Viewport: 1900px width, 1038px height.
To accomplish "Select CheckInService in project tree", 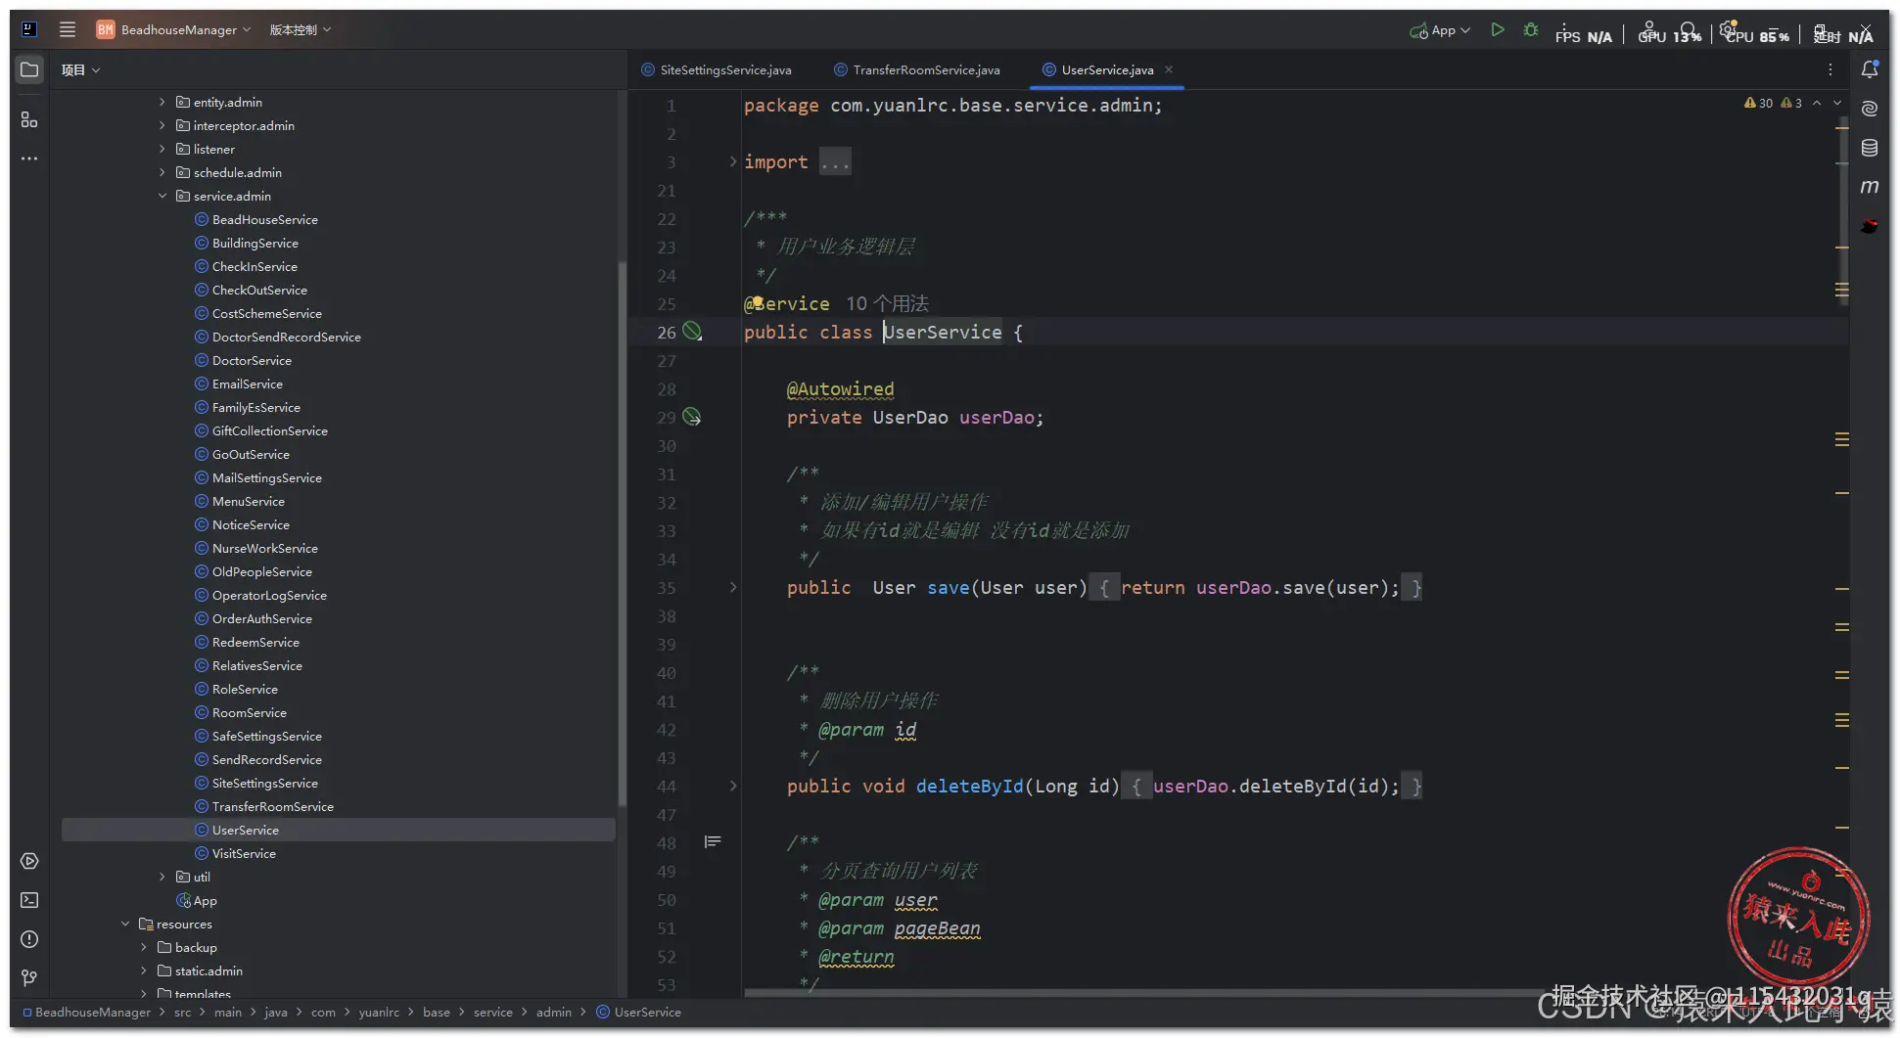I will click(x=255, y=266).
